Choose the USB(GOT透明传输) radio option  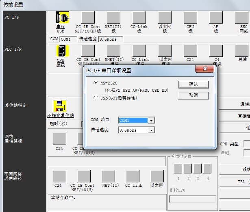click(x=96, y=98)
